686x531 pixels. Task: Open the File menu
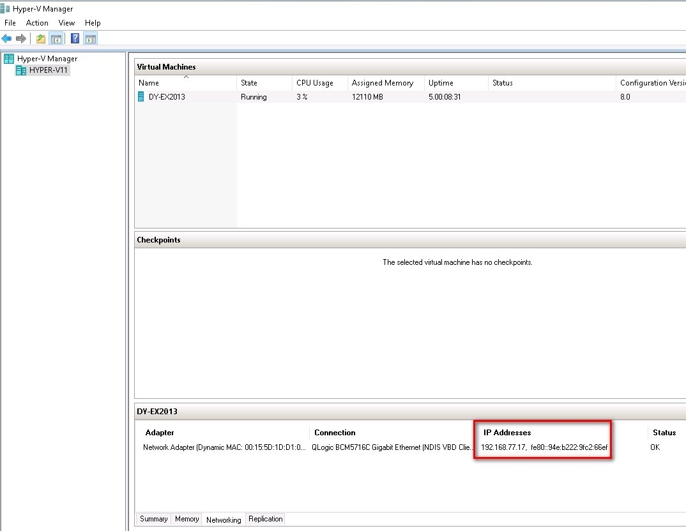click(x=10, y=23)
